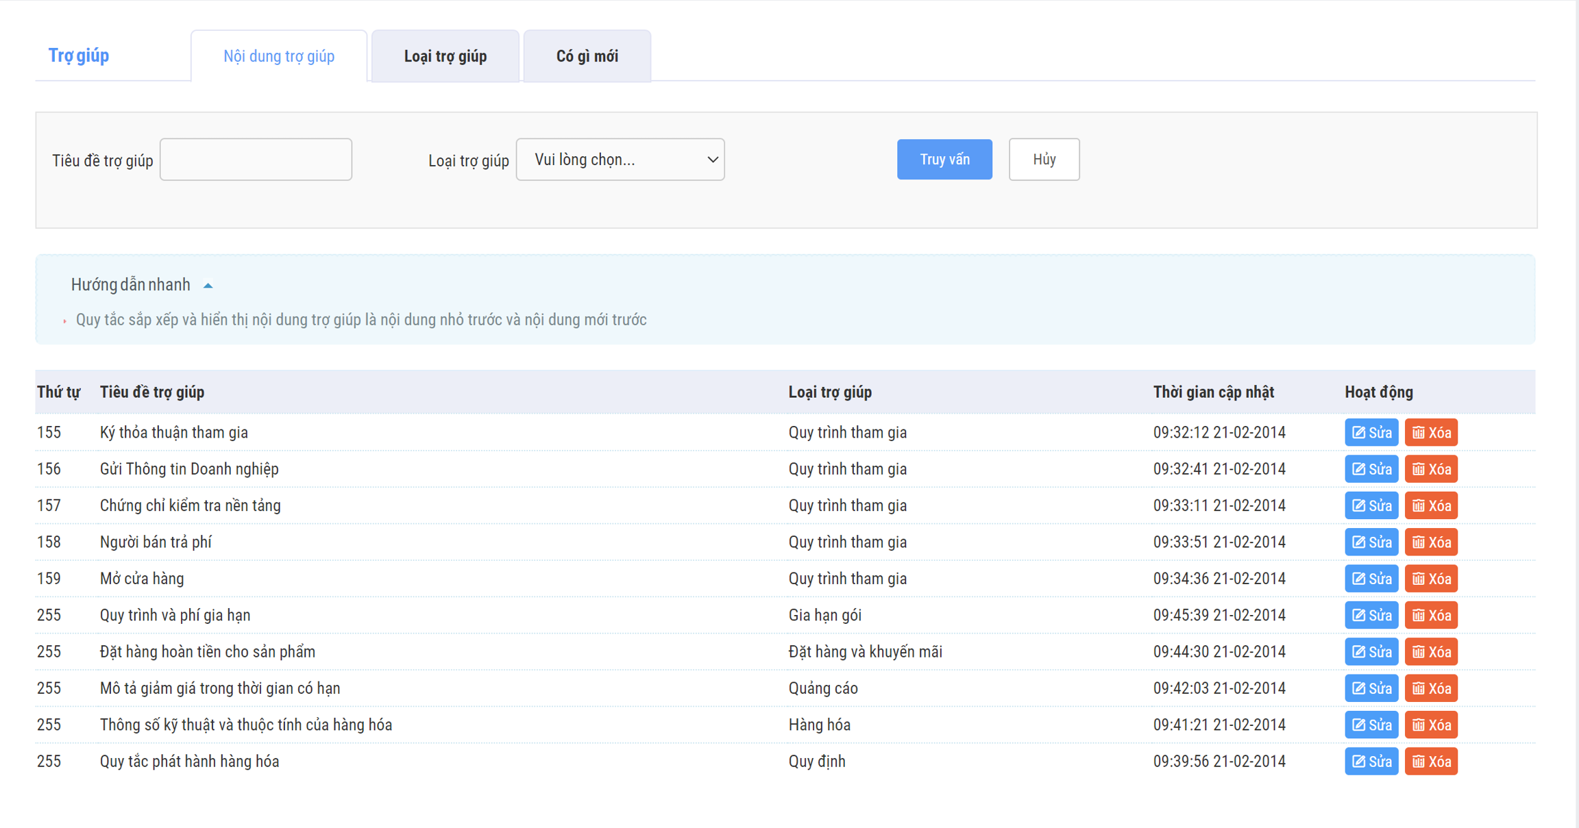The height and width of the screenshot is (828, 1579).
Task: Open the Loại trợ giúp dropdown
Action: point(620,160)
